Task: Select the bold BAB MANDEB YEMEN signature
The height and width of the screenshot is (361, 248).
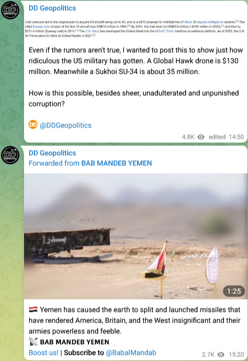Action: point(75,342)
